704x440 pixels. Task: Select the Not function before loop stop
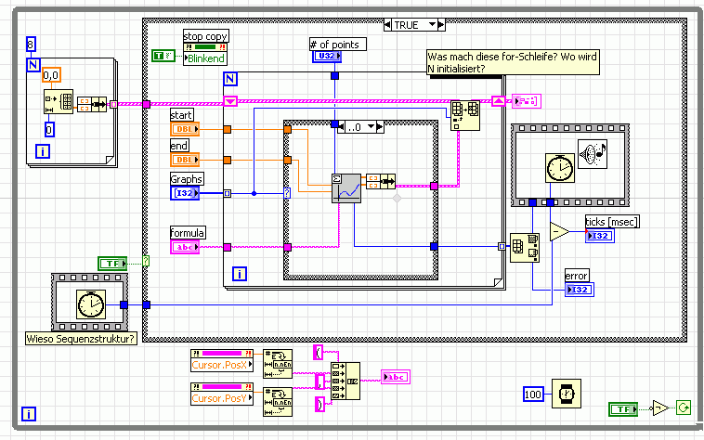pos(658,408)
